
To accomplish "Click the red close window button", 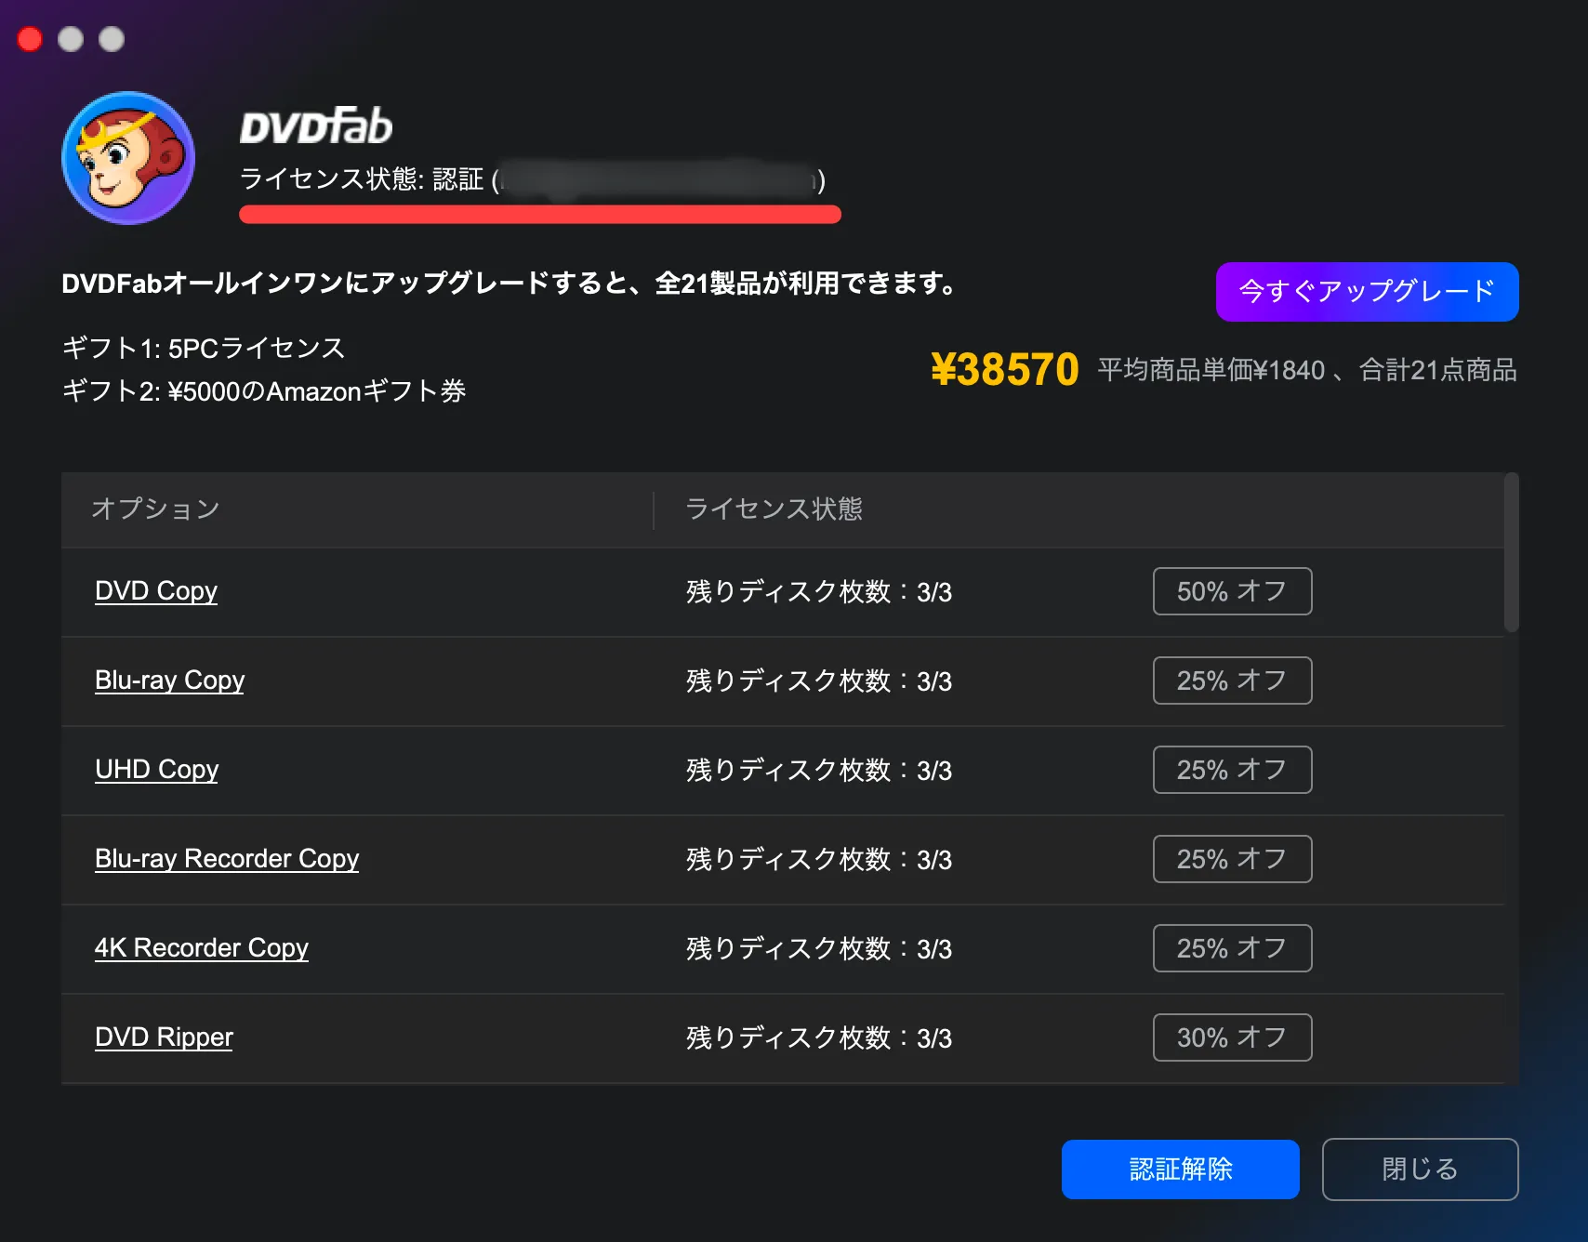I will 30,39.
